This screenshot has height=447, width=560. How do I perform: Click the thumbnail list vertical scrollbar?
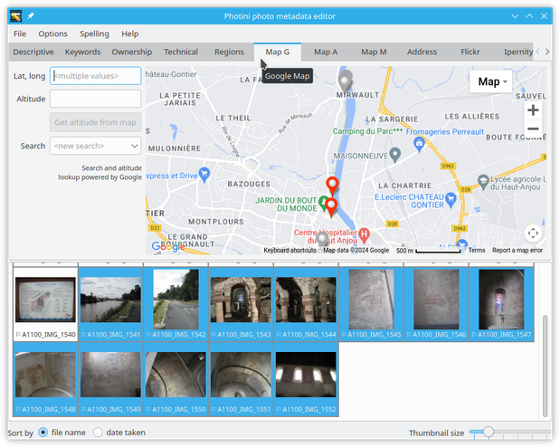[545, 366]
